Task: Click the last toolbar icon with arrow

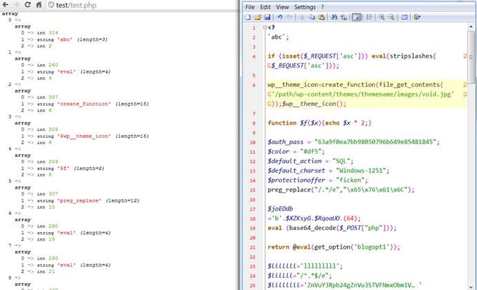Action: point(417,17)
